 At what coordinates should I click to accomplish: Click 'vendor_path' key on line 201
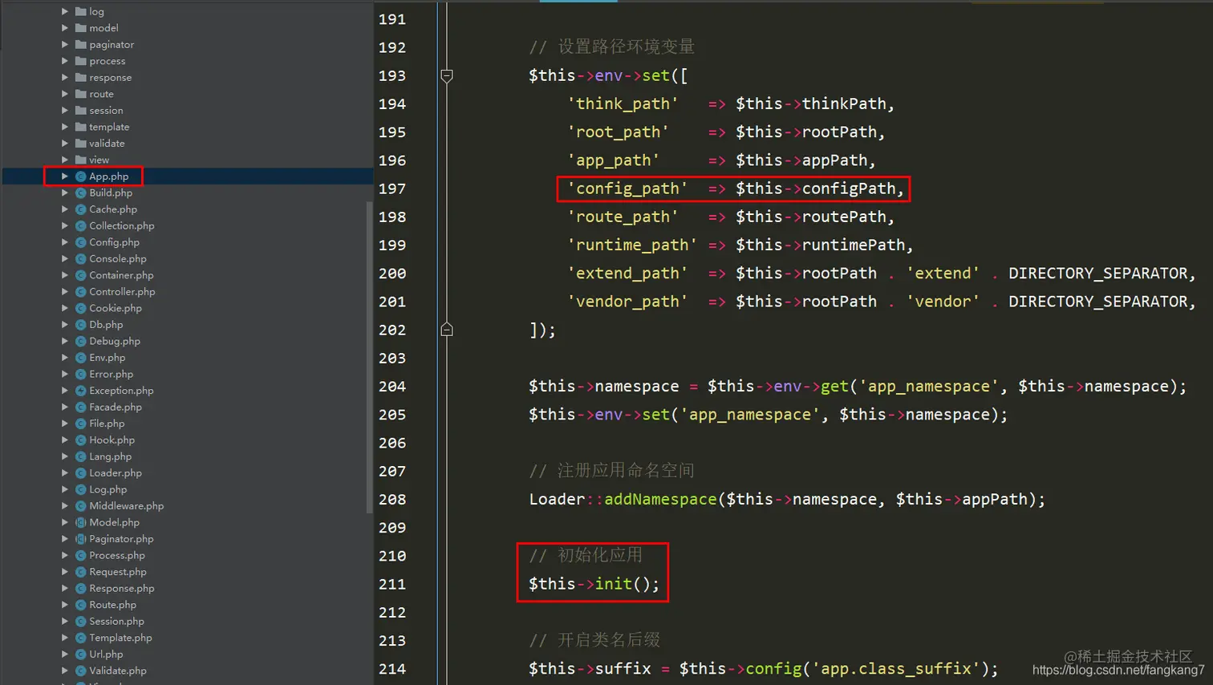[627, 302]
